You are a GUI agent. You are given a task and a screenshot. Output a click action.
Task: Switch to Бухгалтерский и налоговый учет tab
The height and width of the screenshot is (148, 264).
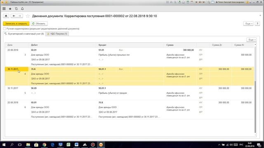(x=24, y=34)
